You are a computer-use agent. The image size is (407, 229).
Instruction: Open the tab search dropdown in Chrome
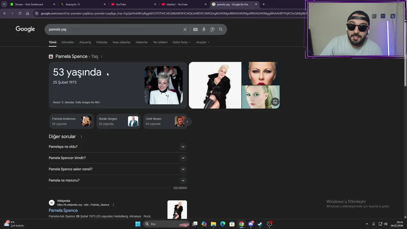point(4,4)
